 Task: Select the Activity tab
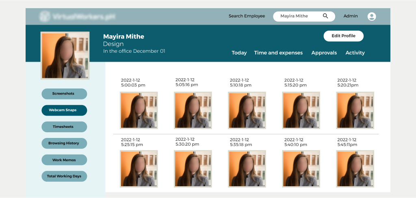(x=355, y=53)
